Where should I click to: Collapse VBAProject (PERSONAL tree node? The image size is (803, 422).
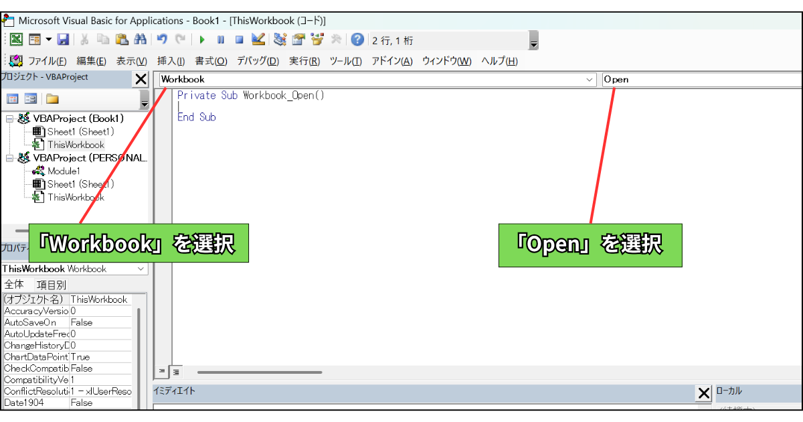pos(10,158)
